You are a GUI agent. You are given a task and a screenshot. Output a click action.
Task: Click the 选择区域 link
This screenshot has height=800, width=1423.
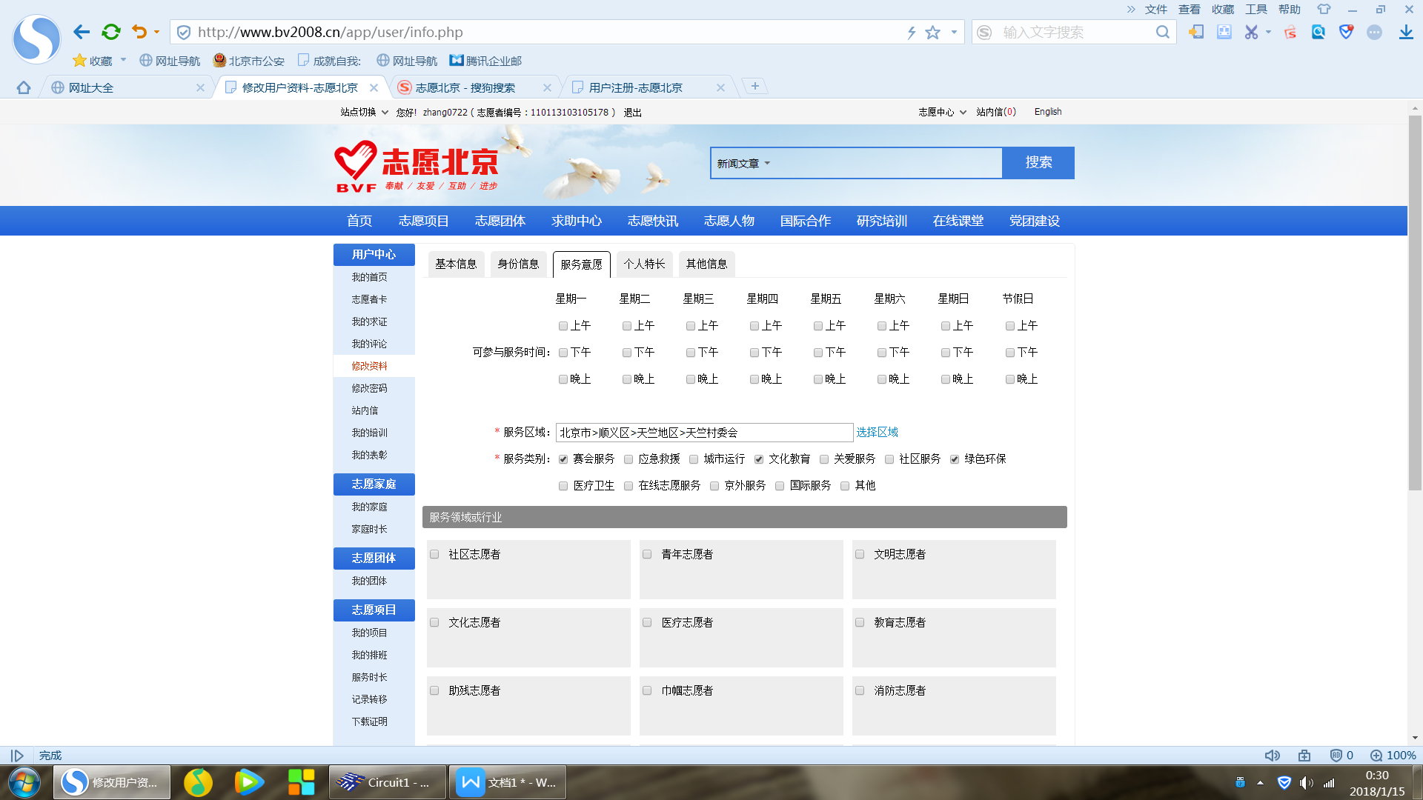(x=877, y=432)
